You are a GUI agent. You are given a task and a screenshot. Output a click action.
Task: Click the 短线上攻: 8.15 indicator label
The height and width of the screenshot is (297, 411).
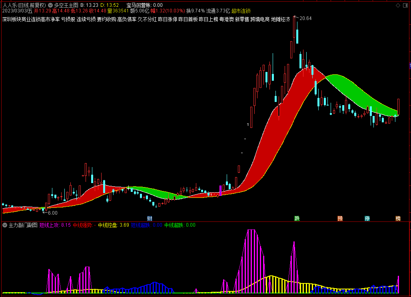(55, 225)
